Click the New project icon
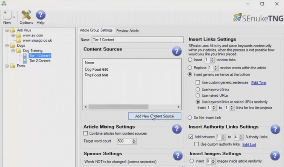The height and width of the screenshot is (167, 284). [x=7, y=15]
